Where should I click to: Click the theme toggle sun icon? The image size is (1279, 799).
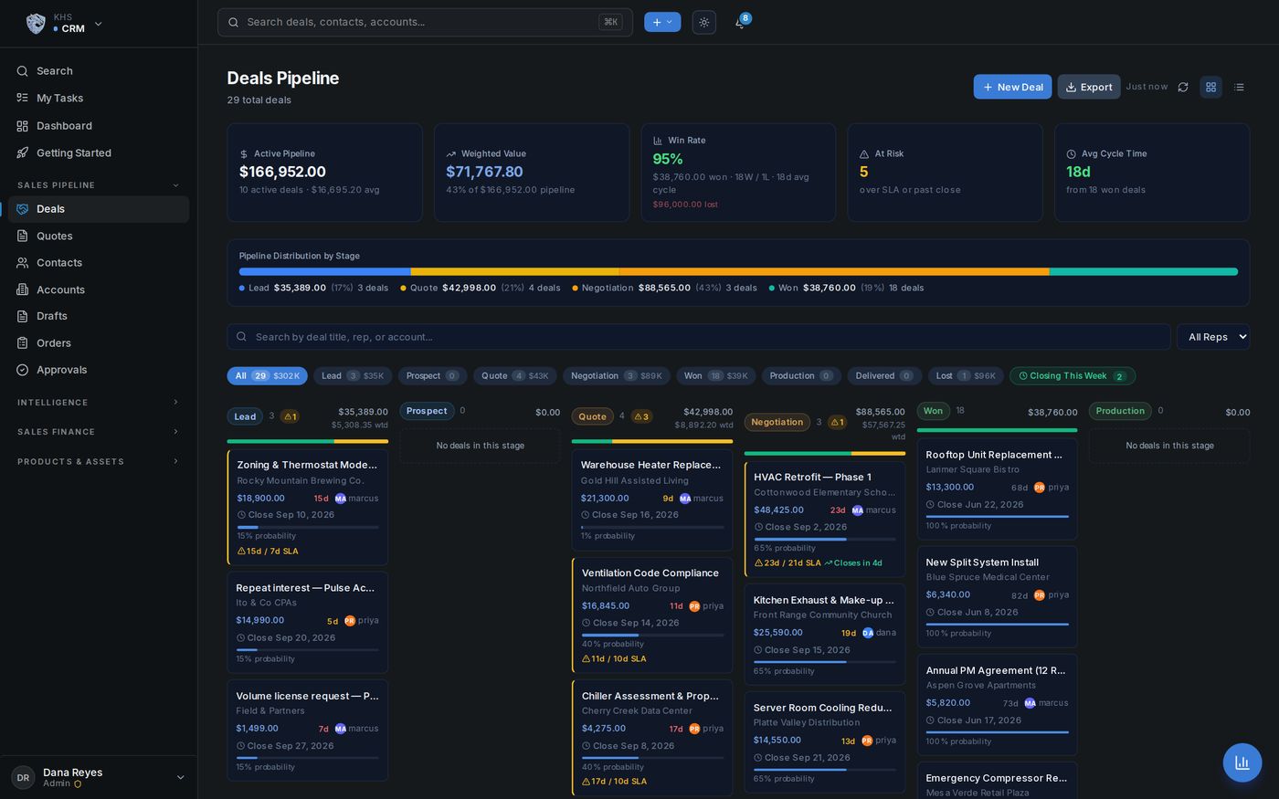coord(704,22)
